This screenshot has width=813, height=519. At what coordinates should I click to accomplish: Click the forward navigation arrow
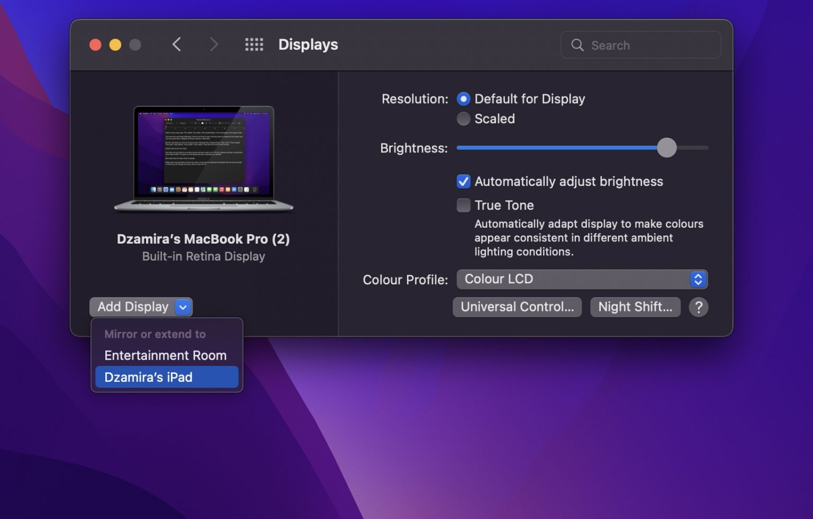[214, 44]
